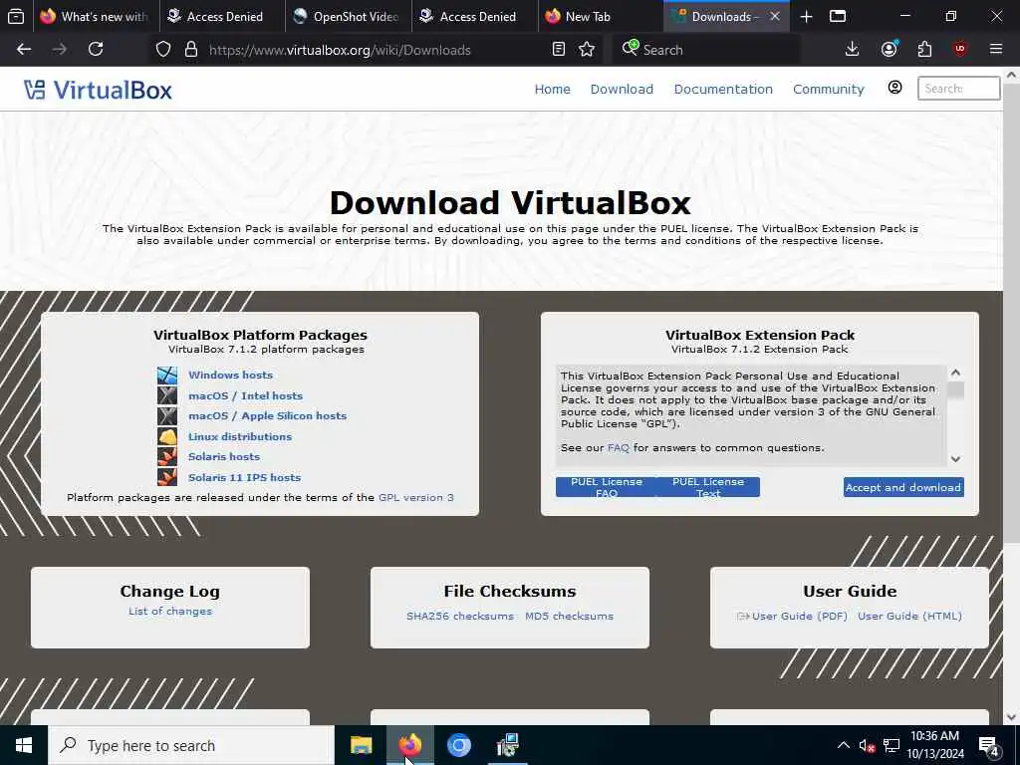Click the page scrollbar down arrow
Viewport: 1020px width, 765px height.
click(1011, 717)
